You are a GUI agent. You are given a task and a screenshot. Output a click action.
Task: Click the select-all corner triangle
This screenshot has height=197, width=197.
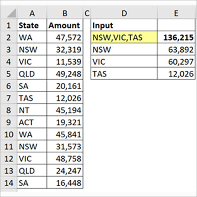[11, 13]
